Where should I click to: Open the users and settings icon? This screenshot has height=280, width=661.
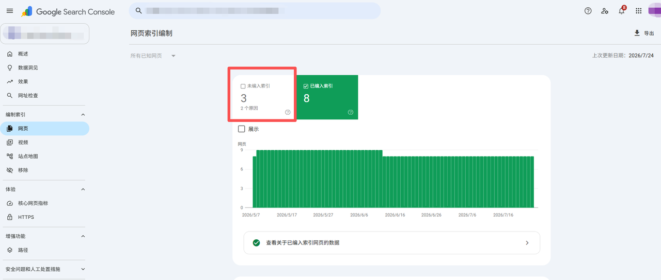[605, 11]
